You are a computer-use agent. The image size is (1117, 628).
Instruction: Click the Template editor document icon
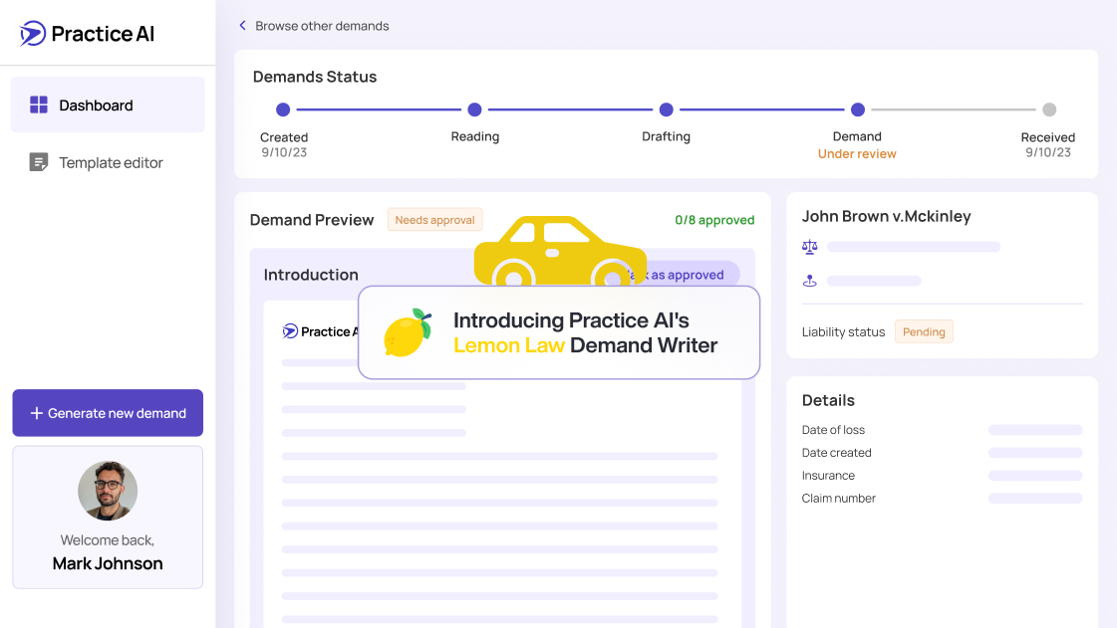[39, 162]
